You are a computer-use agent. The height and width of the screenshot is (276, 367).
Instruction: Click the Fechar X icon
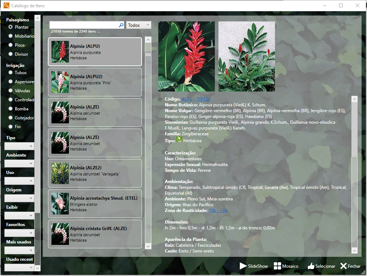(343, 266)
